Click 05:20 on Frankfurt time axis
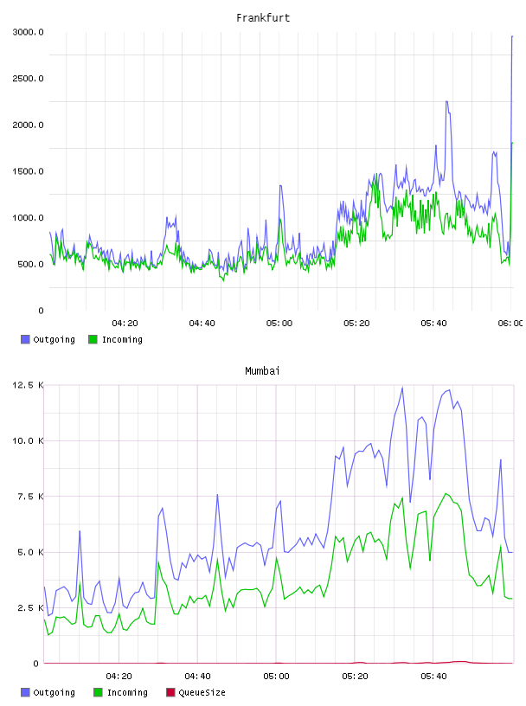 point(356,324)
